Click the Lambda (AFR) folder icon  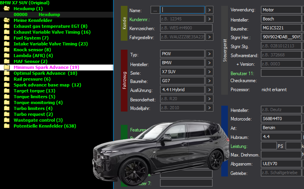point(7,56)
